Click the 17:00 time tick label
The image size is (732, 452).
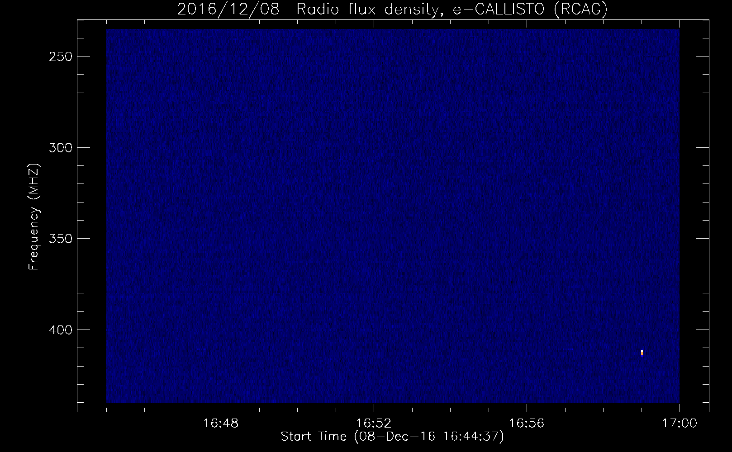click(x=680, y=424)
